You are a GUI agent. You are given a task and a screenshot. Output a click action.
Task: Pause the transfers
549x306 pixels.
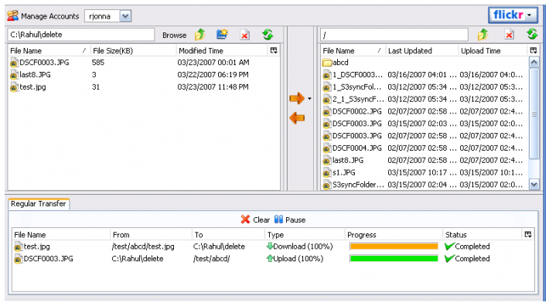(290, 219)
